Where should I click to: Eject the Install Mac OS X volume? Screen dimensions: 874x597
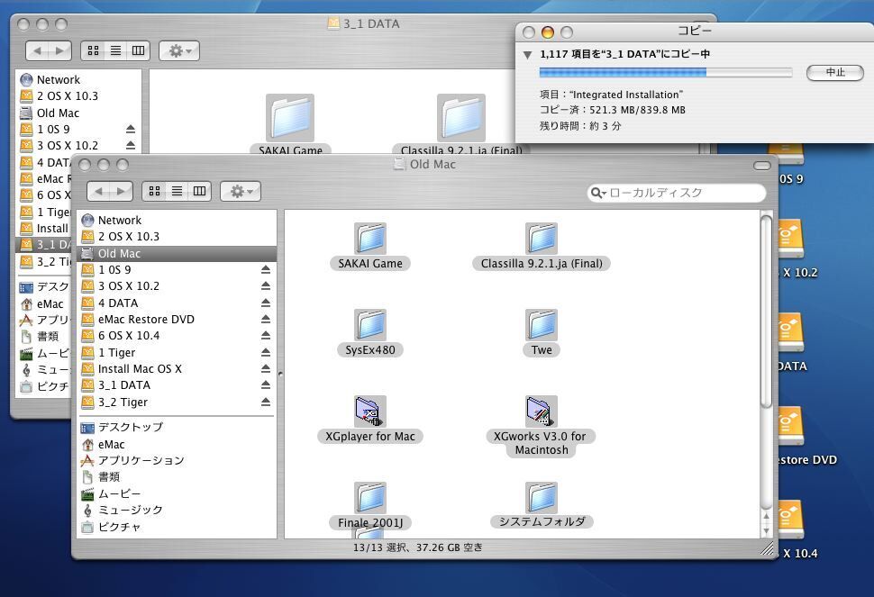point(266,369)
